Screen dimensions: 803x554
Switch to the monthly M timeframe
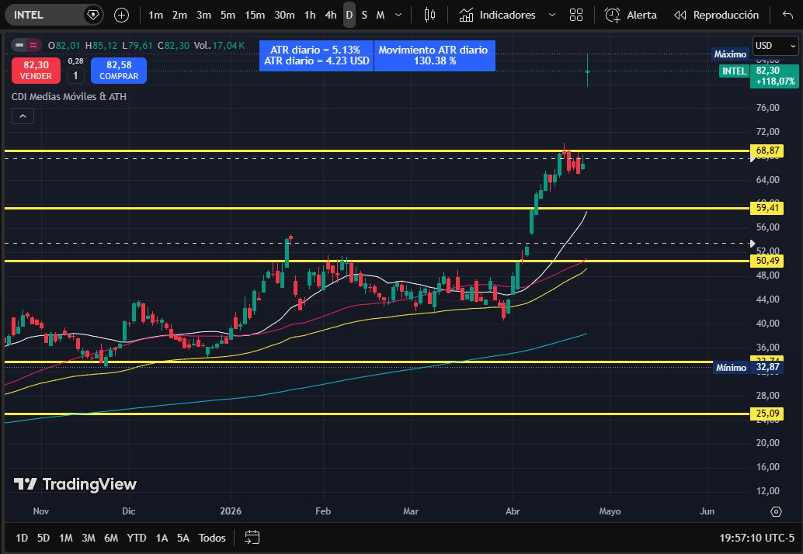coord(380,16)
